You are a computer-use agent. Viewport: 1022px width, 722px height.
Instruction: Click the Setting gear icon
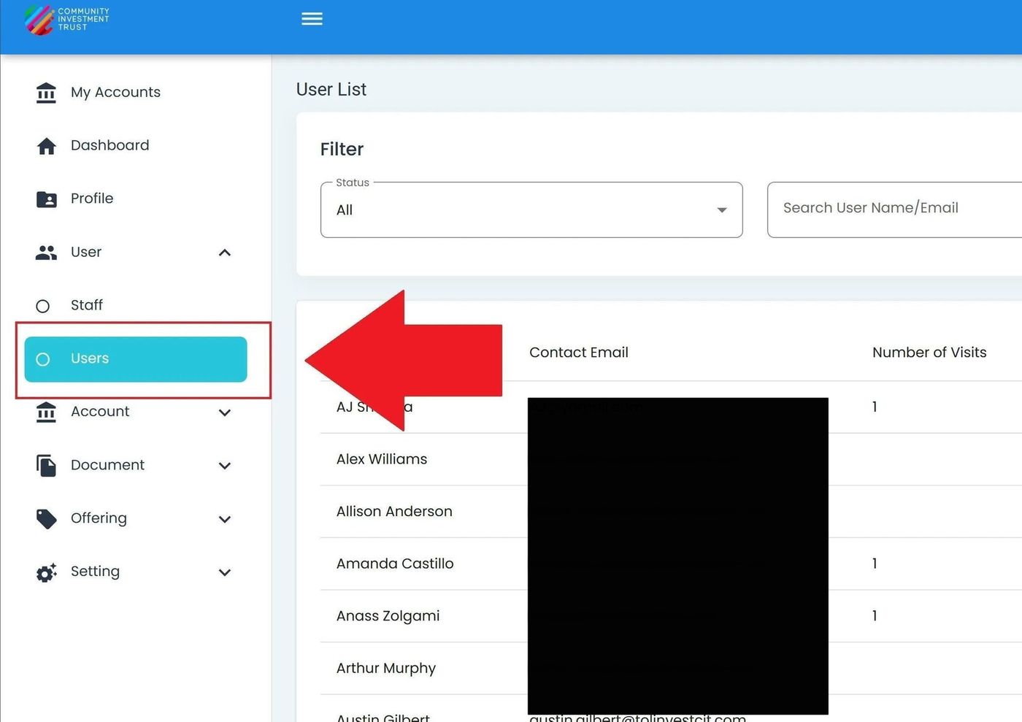tap(46, 572)
